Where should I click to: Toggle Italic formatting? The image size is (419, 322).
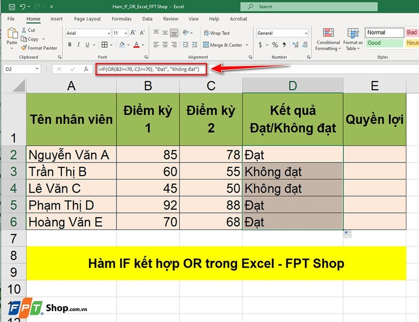[79, 45]
